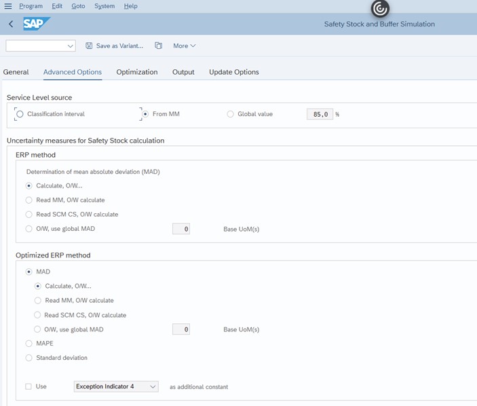Open the Exception Indicator 4 dropdown
Viewport: 477px width, 406px height.
tap(116, 386)
